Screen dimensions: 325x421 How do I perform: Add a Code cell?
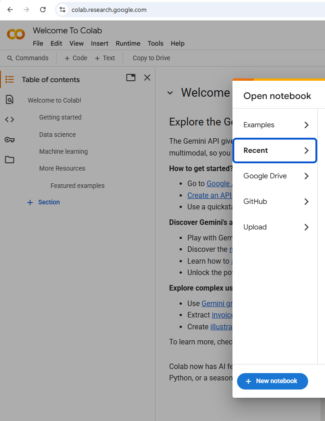pyautogui.click(x=76, y=58)
